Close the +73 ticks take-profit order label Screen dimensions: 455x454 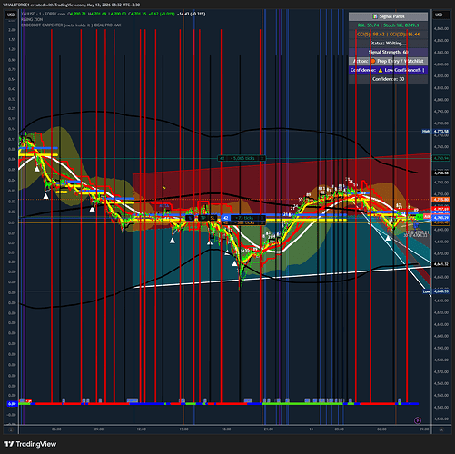(262, 218)
